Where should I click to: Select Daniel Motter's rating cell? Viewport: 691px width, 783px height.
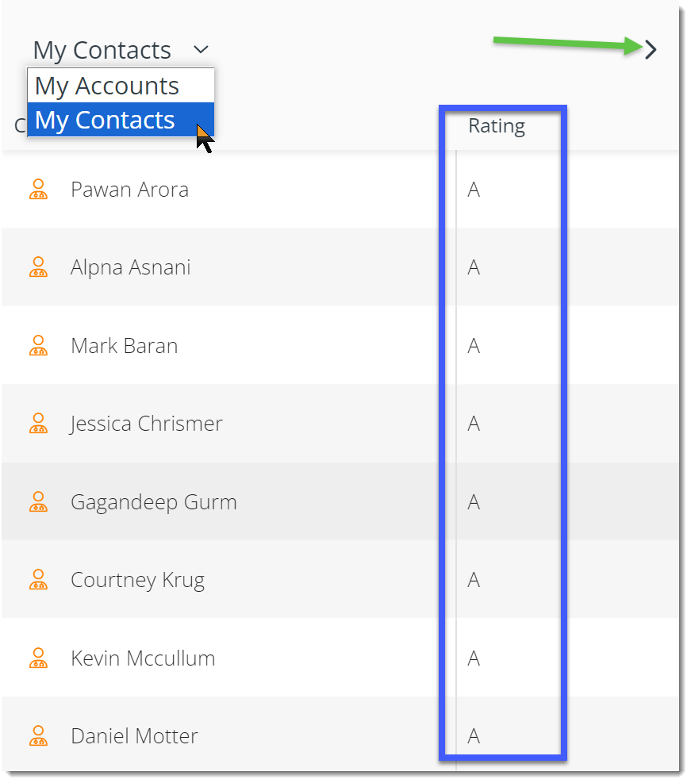[509, 736]
